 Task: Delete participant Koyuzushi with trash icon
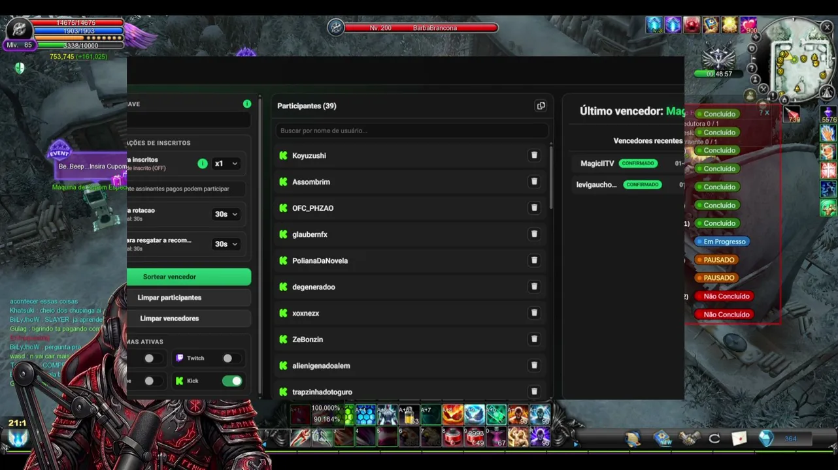tap(534, 155)
